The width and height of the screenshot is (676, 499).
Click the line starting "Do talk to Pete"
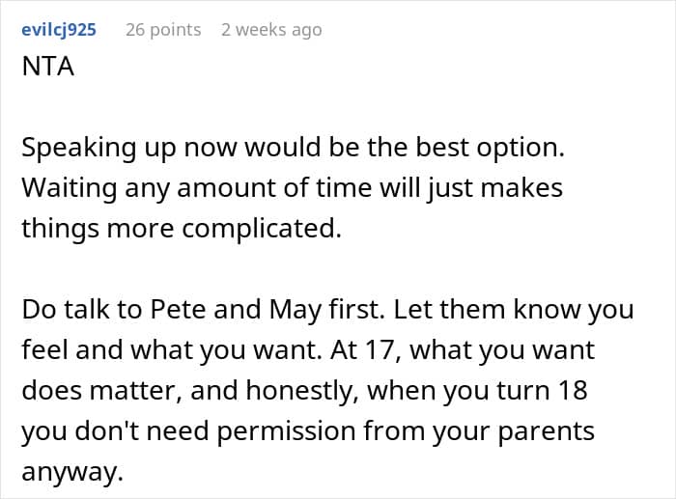326,311
